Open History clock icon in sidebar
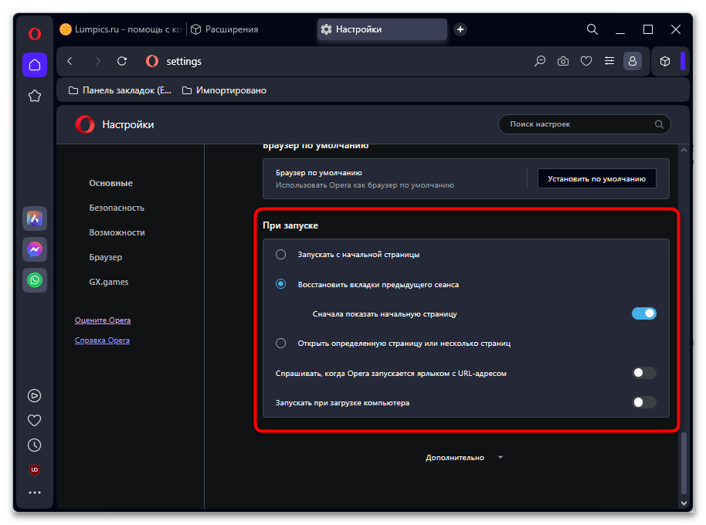This screenshot has width=706, height=525. [35, 445]
